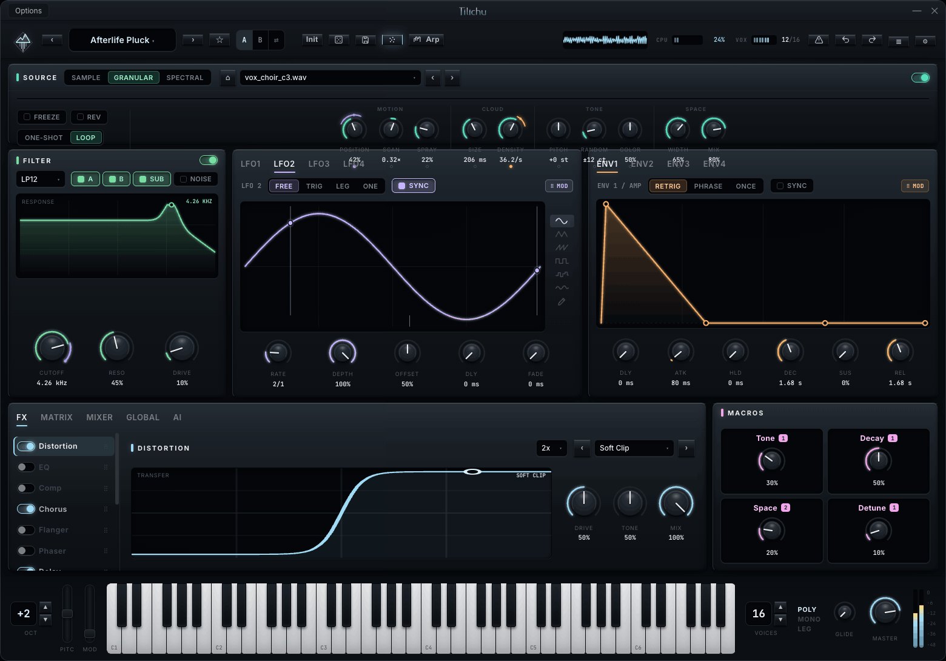The width and height of the screenshot is (946, 661).
Task: Turn off LFO 2 SYNC
Action: [414, 186]
